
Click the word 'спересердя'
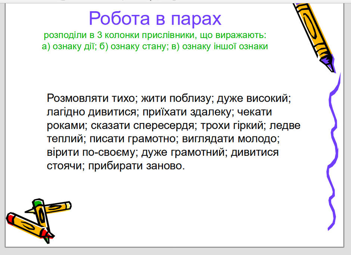pyautogui.click(x=164, y=126)
